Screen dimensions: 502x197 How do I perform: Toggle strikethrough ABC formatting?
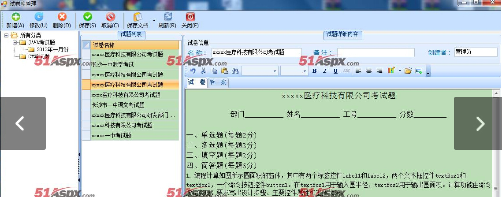point(346,71)
